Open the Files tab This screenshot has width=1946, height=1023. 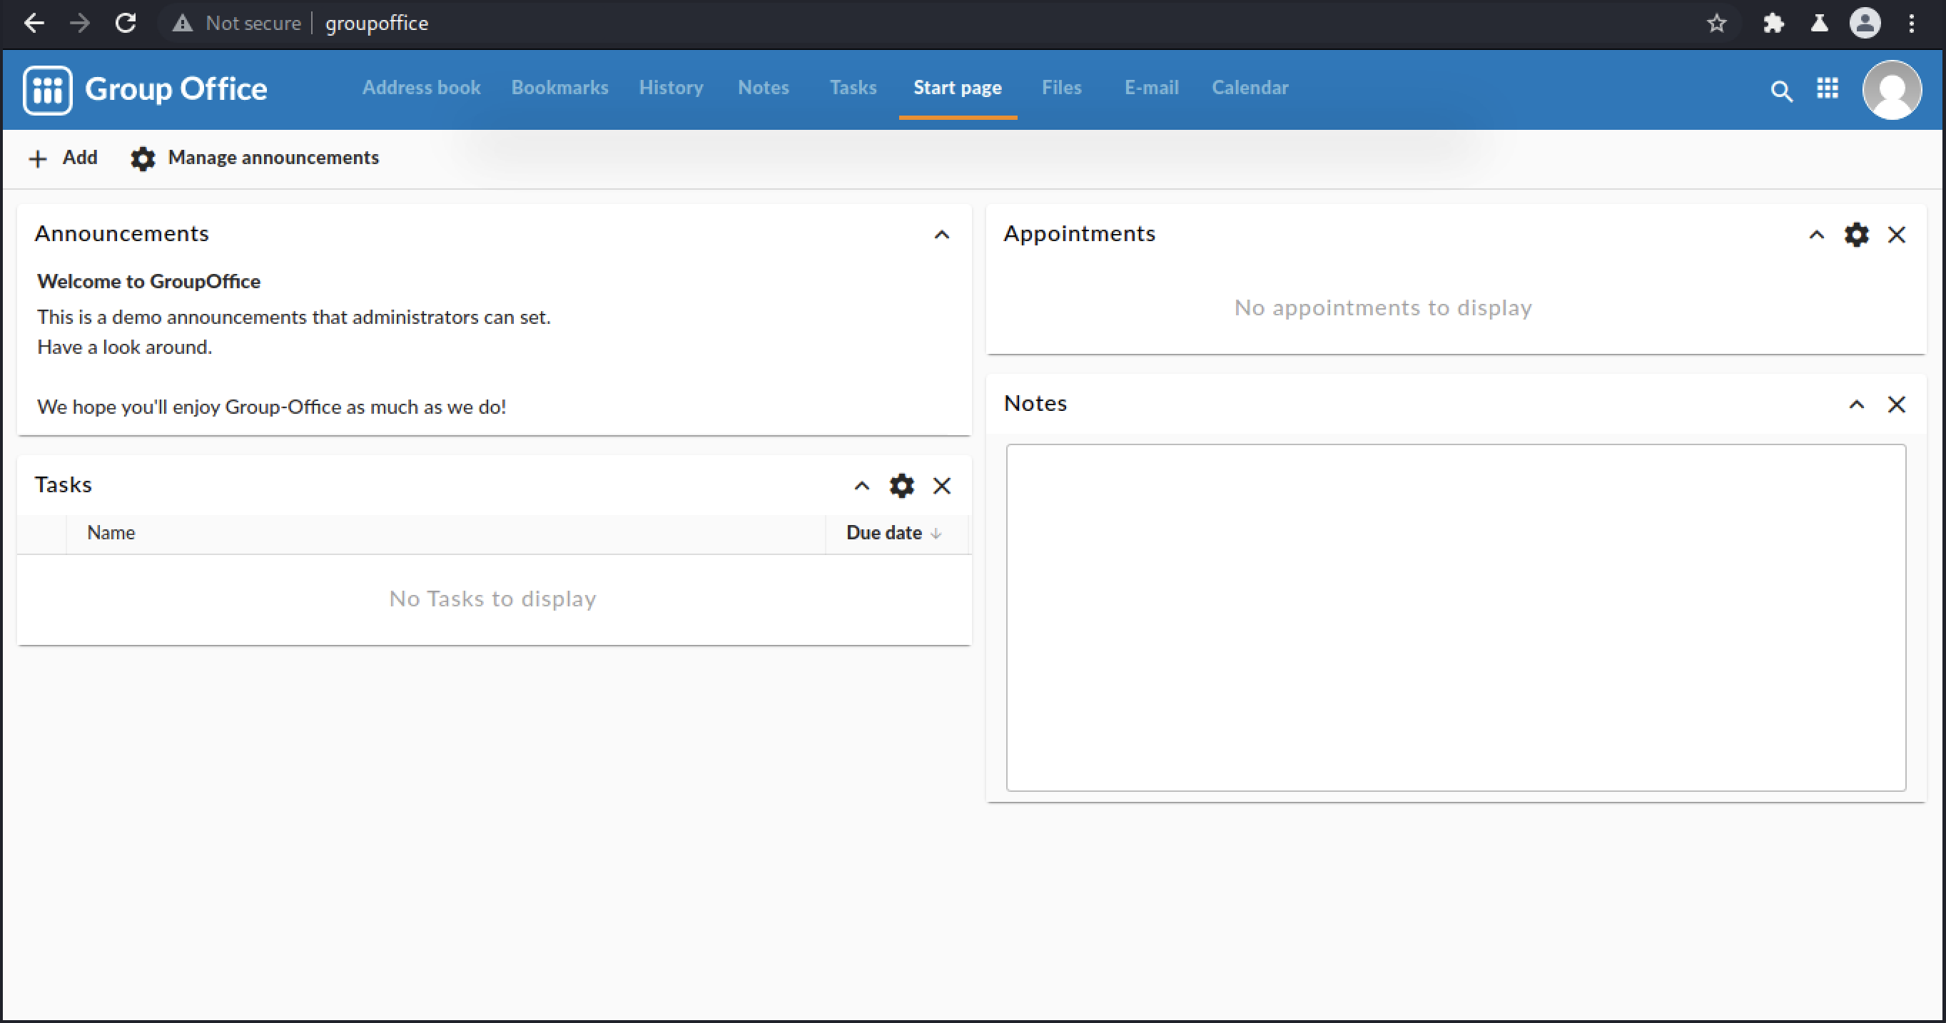(x=1061, y=88)
